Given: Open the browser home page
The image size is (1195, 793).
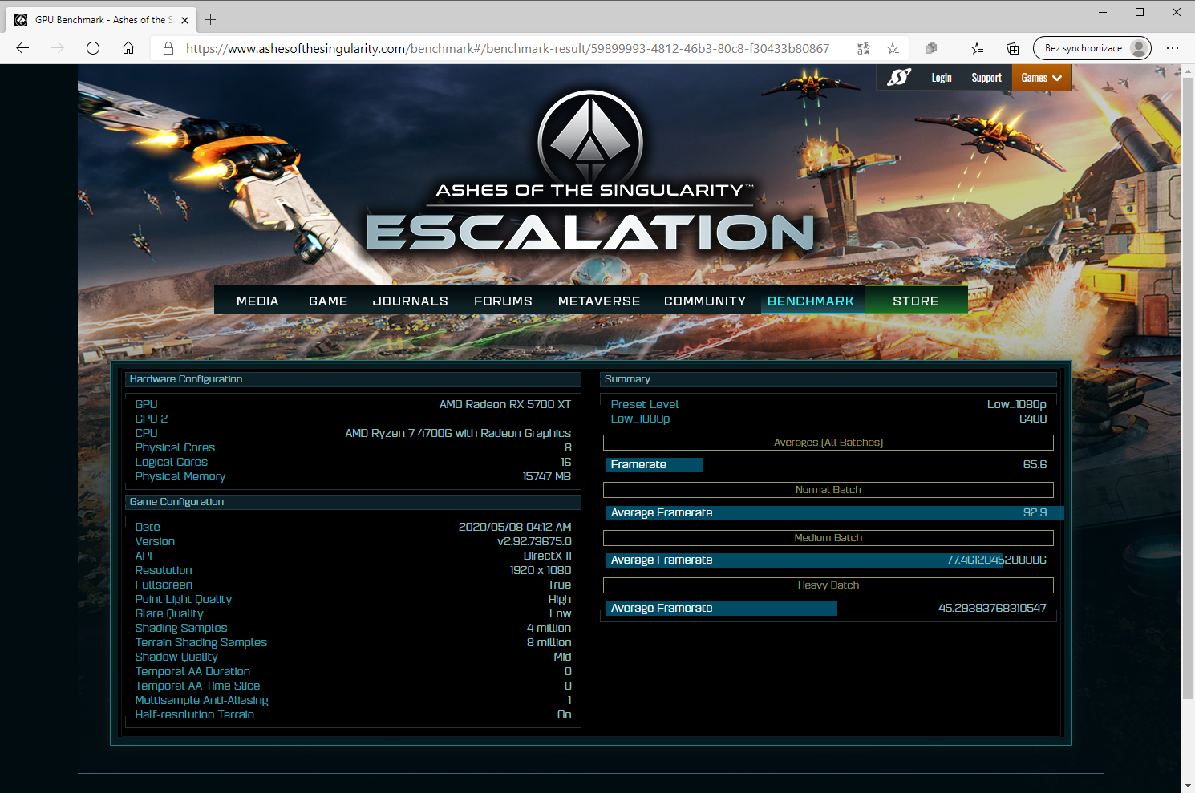Looking at the screenshot, I should [128, 48].
